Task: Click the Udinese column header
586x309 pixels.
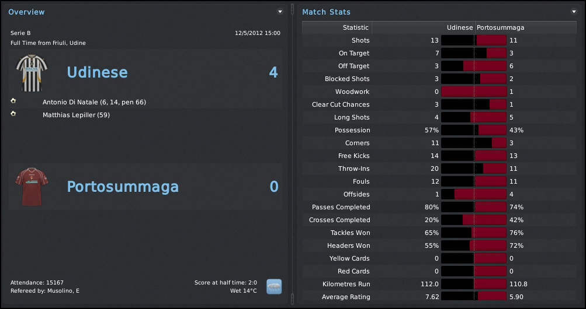Action: 459,27
